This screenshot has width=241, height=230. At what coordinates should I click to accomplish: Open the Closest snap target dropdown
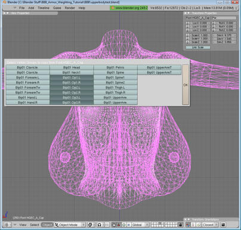point(209,225)
